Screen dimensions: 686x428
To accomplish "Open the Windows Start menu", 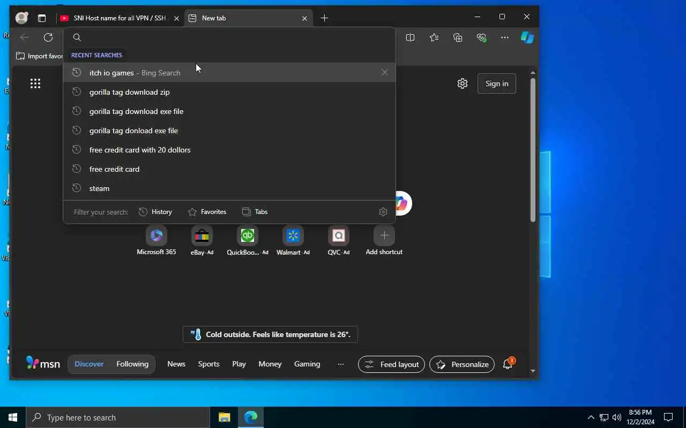I will point(13,417).
